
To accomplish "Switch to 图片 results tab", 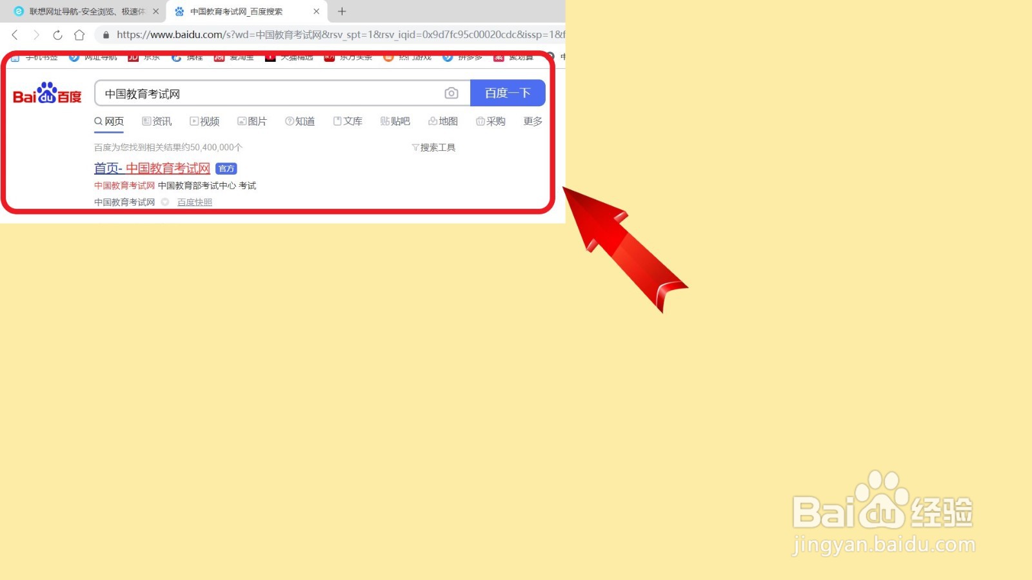I will pos(252,121).
